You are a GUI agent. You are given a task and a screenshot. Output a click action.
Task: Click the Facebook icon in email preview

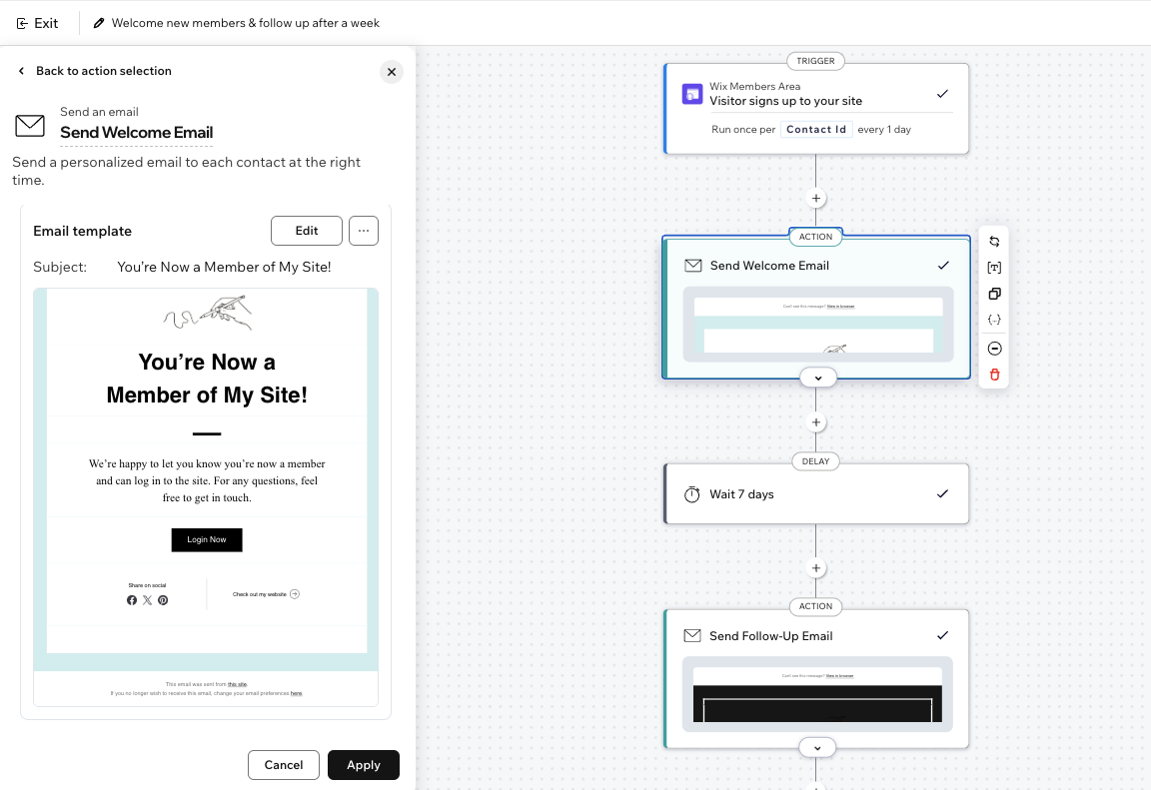click(x=132, y=600)
